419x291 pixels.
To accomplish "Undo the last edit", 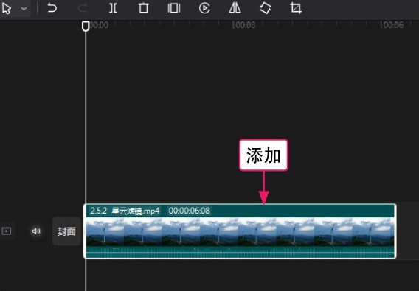I will (52, 8).
